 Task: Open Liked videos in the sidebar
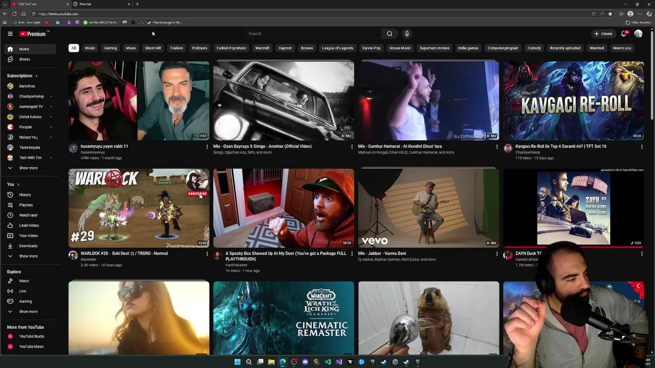tap(31, 225)
